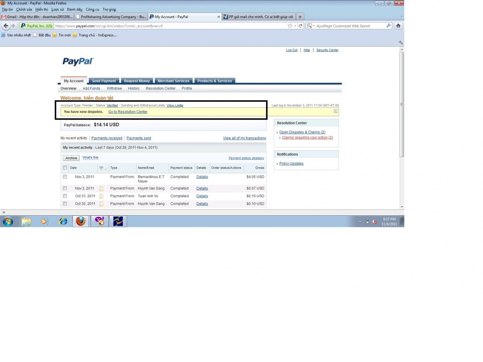Open the Merchant Services tab

(173, 81)
